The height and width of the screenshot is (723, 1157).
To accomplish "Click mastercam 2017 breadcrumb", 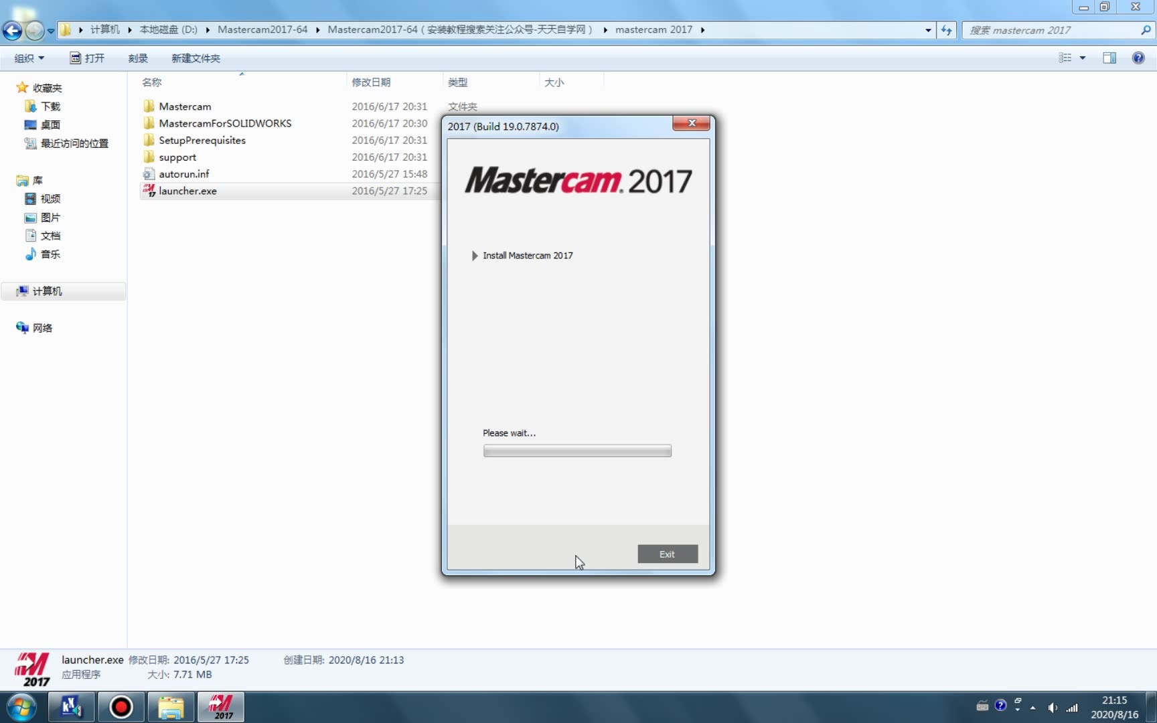I will pos(653,30).
